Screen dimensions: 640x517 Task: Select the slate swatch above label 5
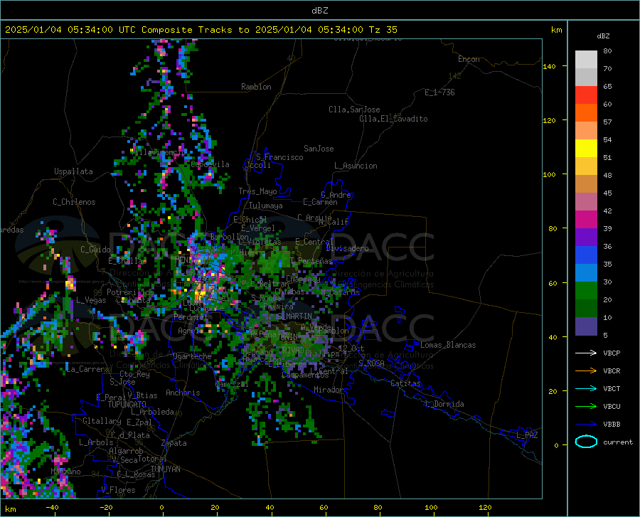coord(586,326)
